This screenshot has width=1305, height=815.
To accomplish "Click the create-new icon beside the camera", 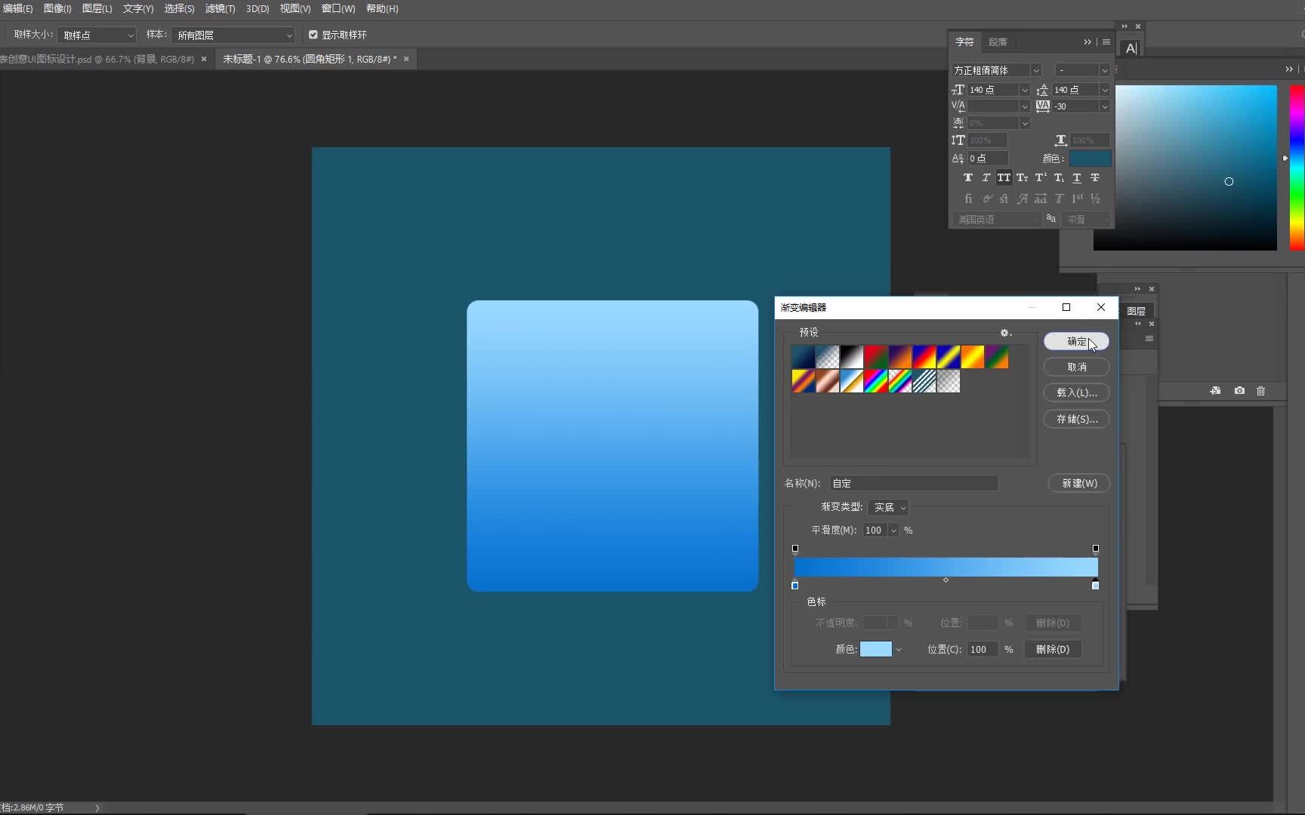I will coord(1215,391).
